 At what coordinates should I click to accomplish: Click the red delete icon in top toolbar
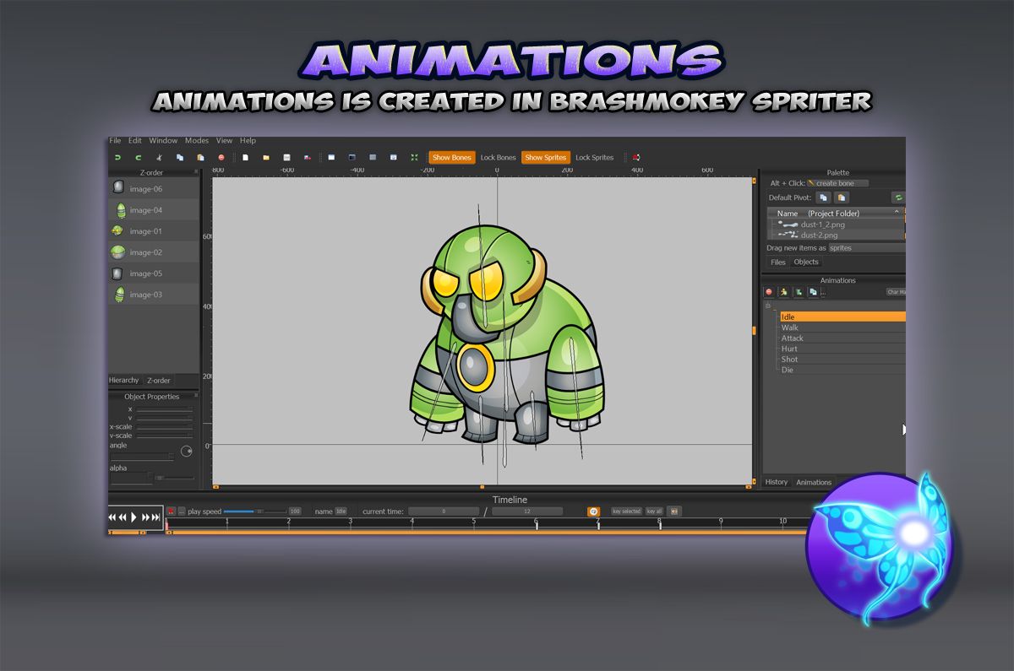pos(221,158)
